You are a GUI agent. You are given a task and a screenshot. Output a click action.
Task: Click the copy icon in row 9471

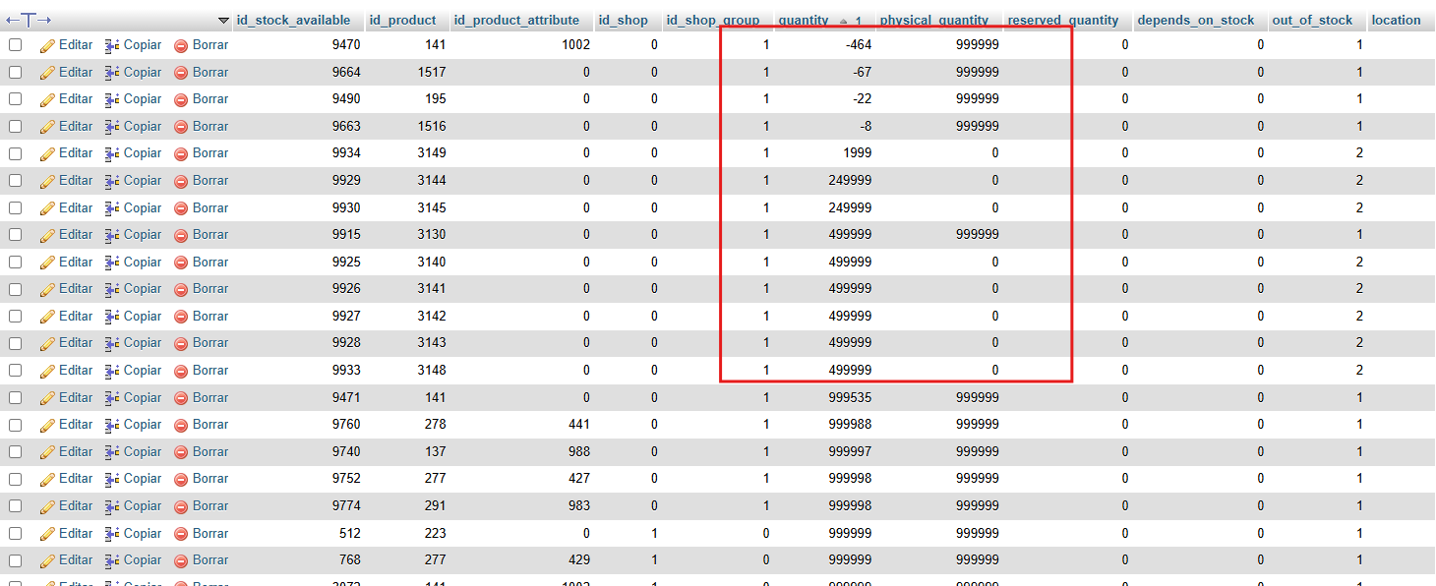tap(112, 398)
